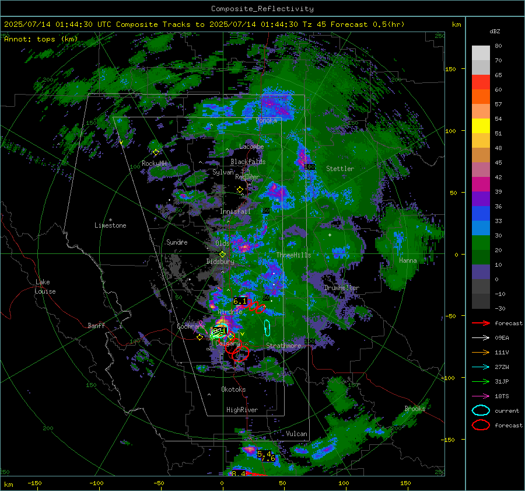This screenshot has width=525, height=491.
Task: Click the green 31JP track arrow
Action: pyautogui.click(x=481, y=381)
